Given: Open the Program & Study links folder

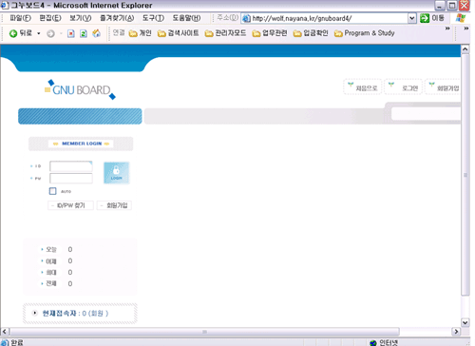Looking at the screenshot, I should coord(364,33).
